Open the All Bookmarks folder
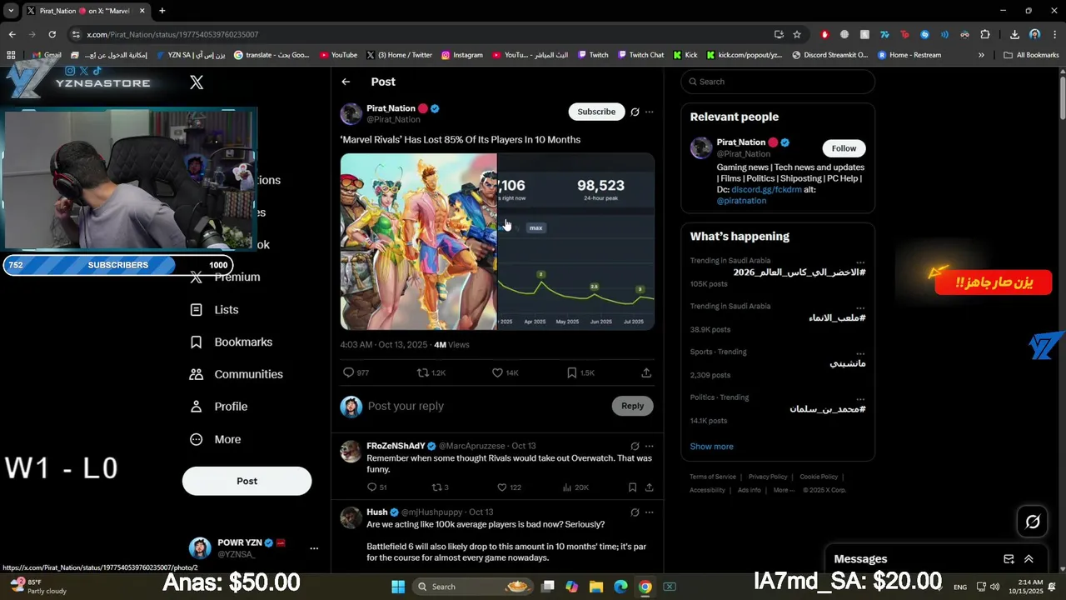1066x600 pixels. point(1031,55)
